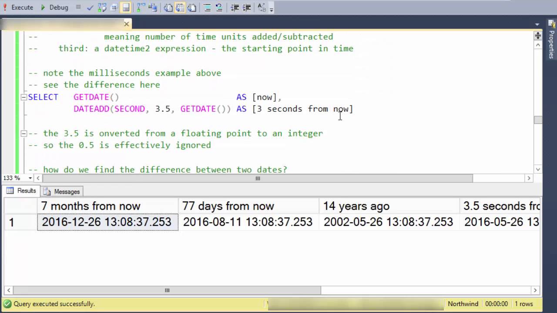Display Estimated Execution Plan icon
Viewport: 557px width, 313px height.
(x=102, y=7)
